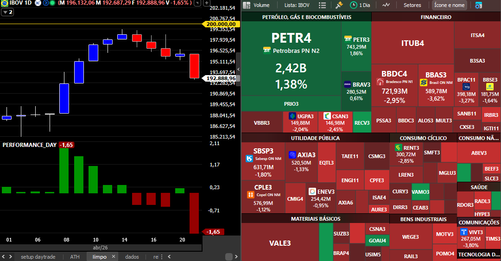Screen dimensions: 501x261
Task: Click the BPAC11 BTG logo icon
Action: click(466, 87)
